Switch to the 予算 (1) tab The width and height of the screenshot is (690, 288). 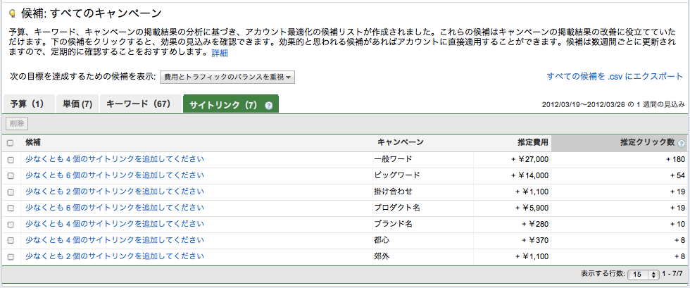[x=27, y=104]
